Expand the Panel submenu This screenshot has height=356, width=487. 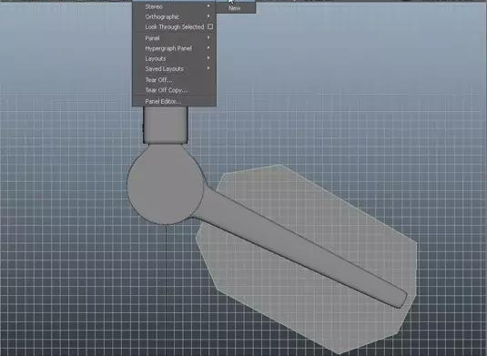174,38
